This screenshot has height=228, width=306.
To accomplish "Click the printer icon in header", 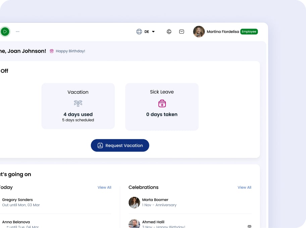I will 169,32.
